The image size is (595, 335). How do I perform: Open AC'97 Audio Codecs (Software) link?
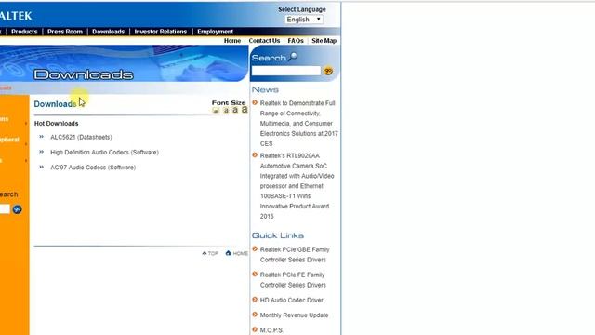93,167
